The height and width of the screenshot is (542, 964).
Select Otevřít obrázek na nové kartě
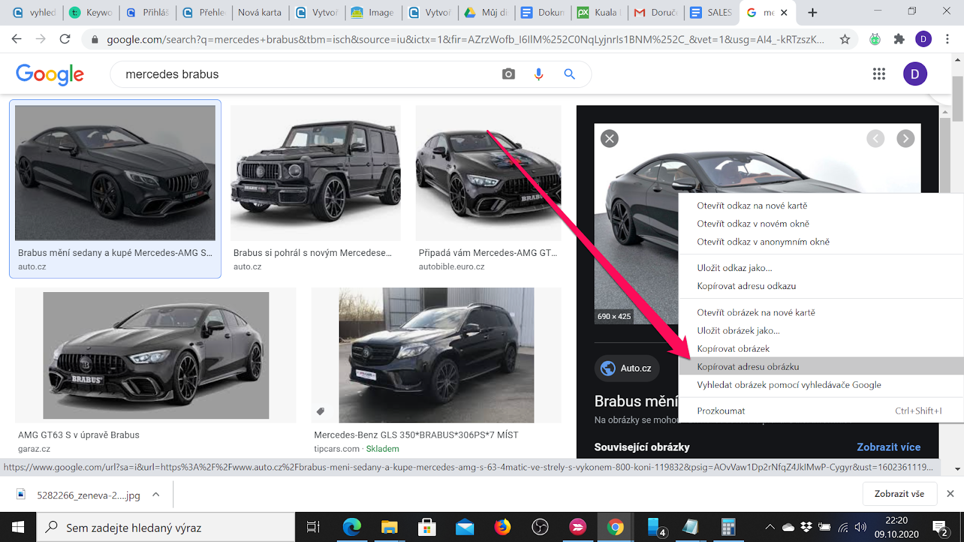[821, 313]
